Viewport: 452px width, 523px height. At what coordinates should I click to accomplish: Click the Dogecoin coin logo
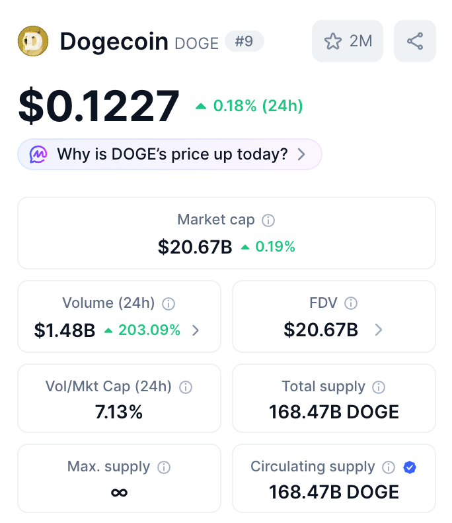pos(32,42)
